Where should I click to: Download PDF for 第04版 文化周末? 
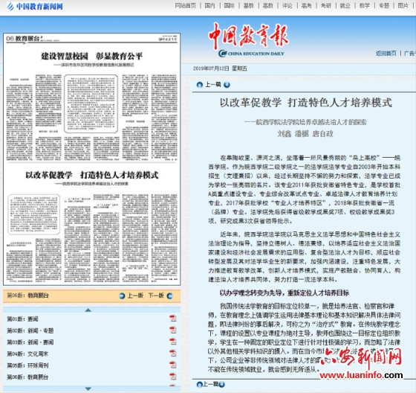click(x=173, y=353)
